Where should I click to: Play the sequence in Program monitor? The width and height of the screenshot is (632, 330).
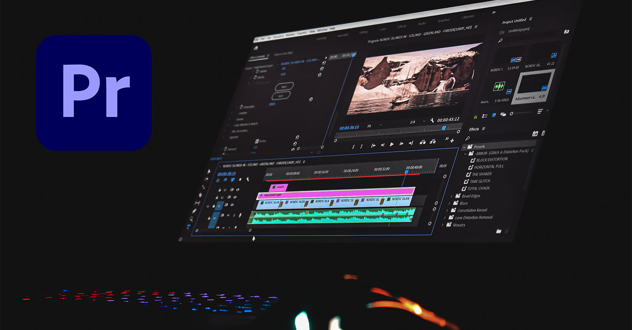[x=391, y=144]
